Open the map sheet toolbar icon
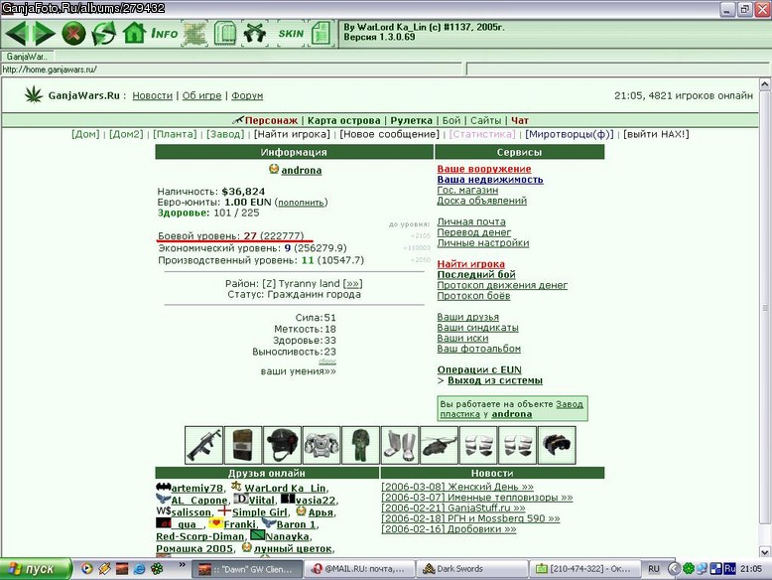Viewport: 772px width, 580px height. coord(225,34)
